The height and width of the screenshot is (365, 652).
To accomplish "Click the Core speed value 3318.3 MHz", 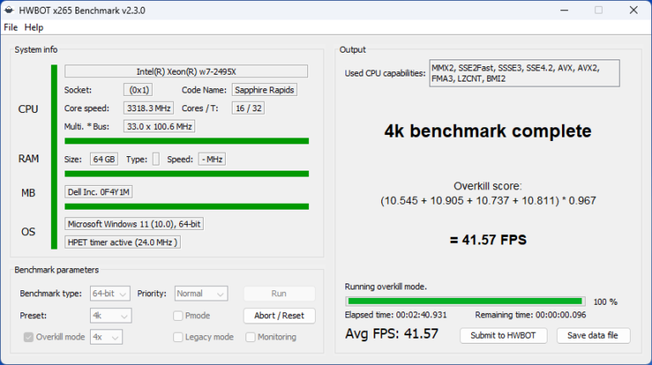I will click(x=149, y=109).
